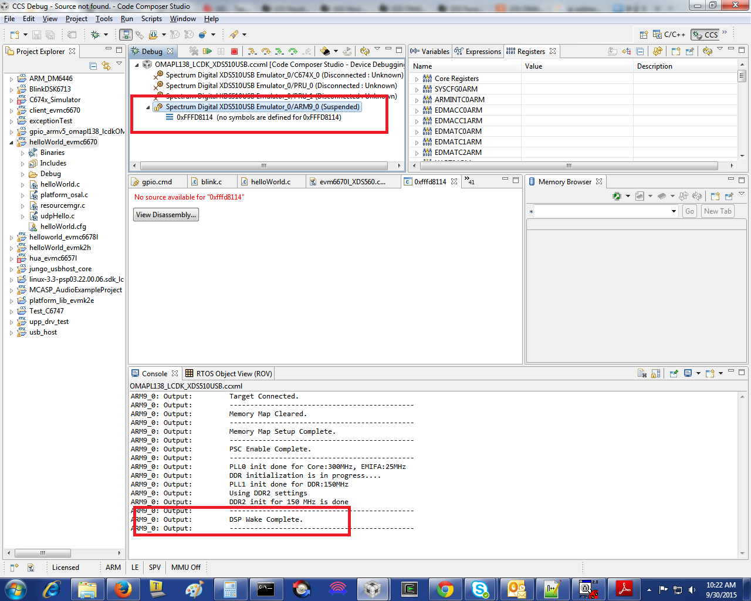Click the New file icon in main toolbar
Viewport: 751px width, 601px height.
(15, 35)
